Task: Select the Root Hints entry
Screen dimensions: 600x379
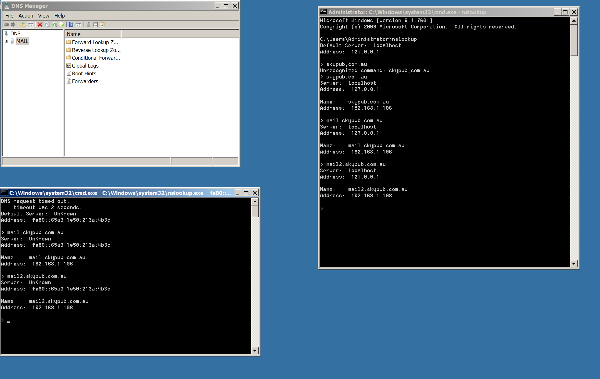Action: [x=84, y=73]
